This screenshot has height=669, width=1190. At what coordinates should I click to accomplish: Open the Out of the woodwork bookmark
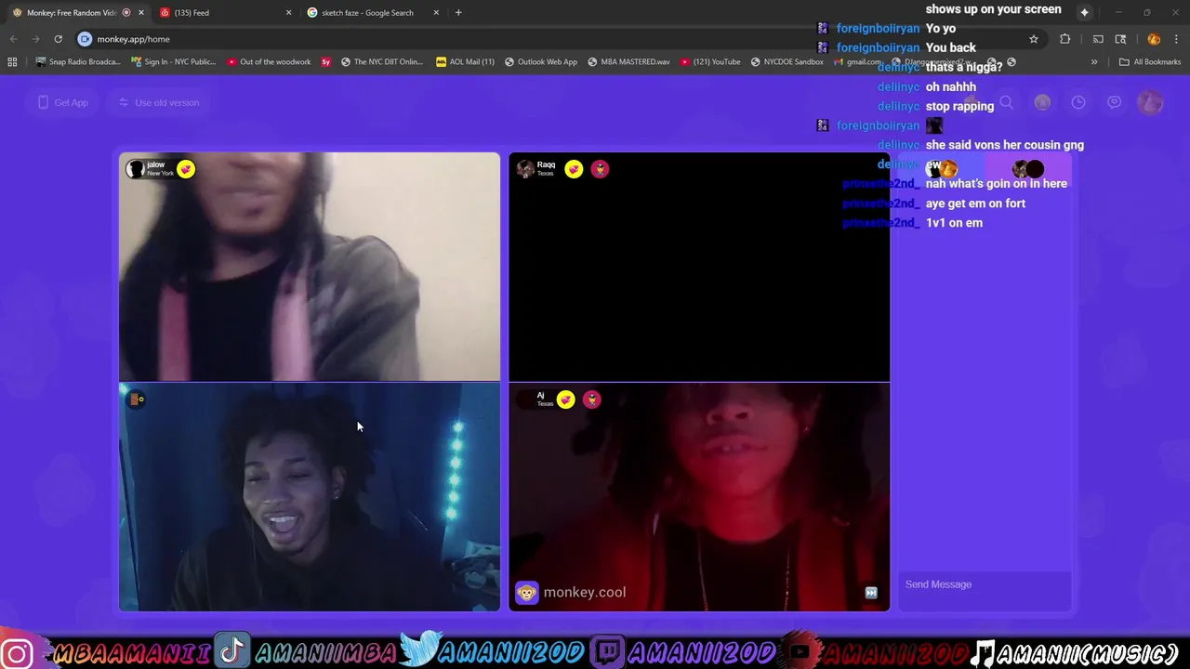pos(269,62)
